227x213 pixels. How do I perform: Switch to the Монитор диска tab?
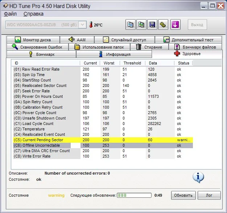pyautogui.click(x=33, y=39)
